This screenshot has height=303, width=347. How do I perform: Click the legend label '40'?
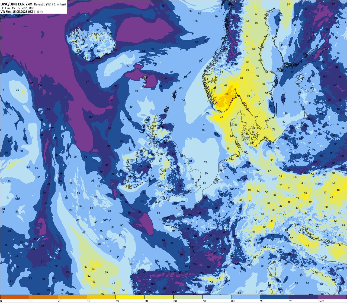click(x=117, y=301)
